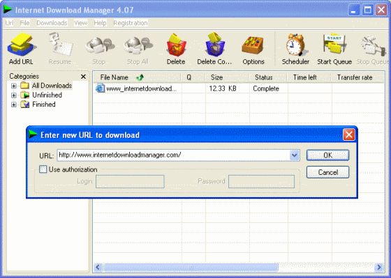
Task: Expand the All Downloads tree node
Action: pyautogui.click(x=14, y=86)
